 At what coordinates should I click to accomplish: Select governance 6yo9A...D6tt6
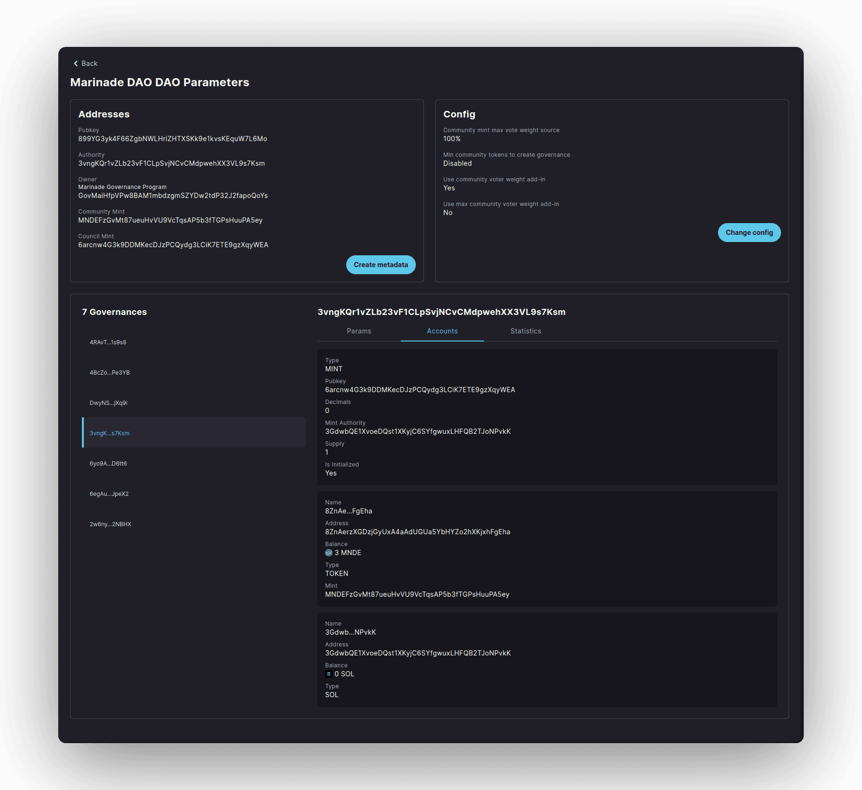194,464
